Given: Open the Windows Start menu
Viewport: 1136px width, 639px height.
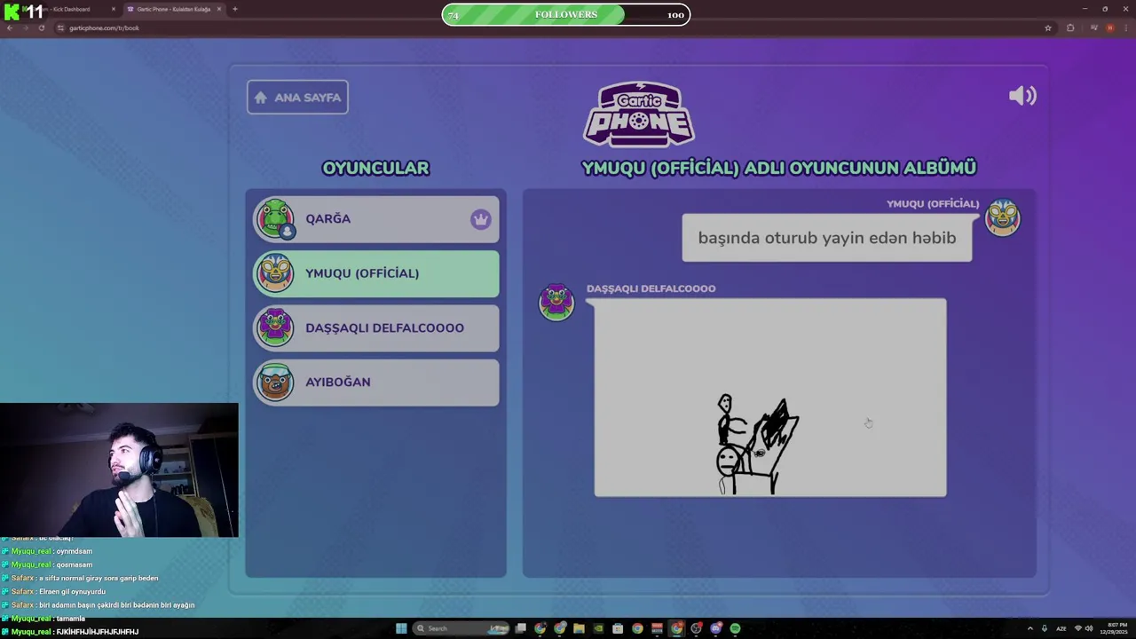Looking at the screenshot, I should pyautogui.click(x=401, y=628).
